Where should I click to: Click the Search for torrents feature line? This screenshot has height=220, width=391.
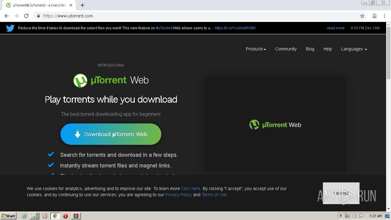tap(119, 155)
